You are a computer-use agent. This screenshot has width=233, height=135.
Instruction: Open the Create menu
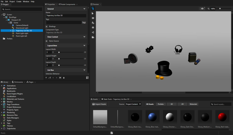tap(19, 1)
